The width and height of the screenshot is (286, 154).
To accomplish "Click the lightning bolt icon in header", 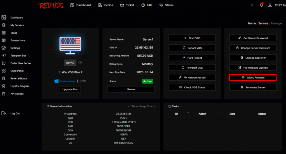I will (x=252, y=5).
